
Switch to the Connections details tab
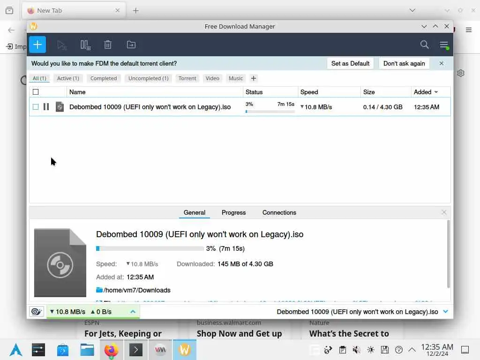279,212
